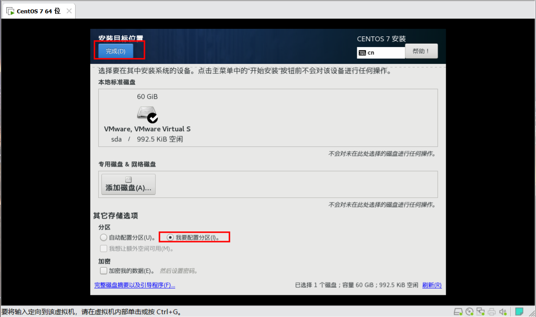Select 我要配置分区 manual partitioning radio button

point(170,237)
